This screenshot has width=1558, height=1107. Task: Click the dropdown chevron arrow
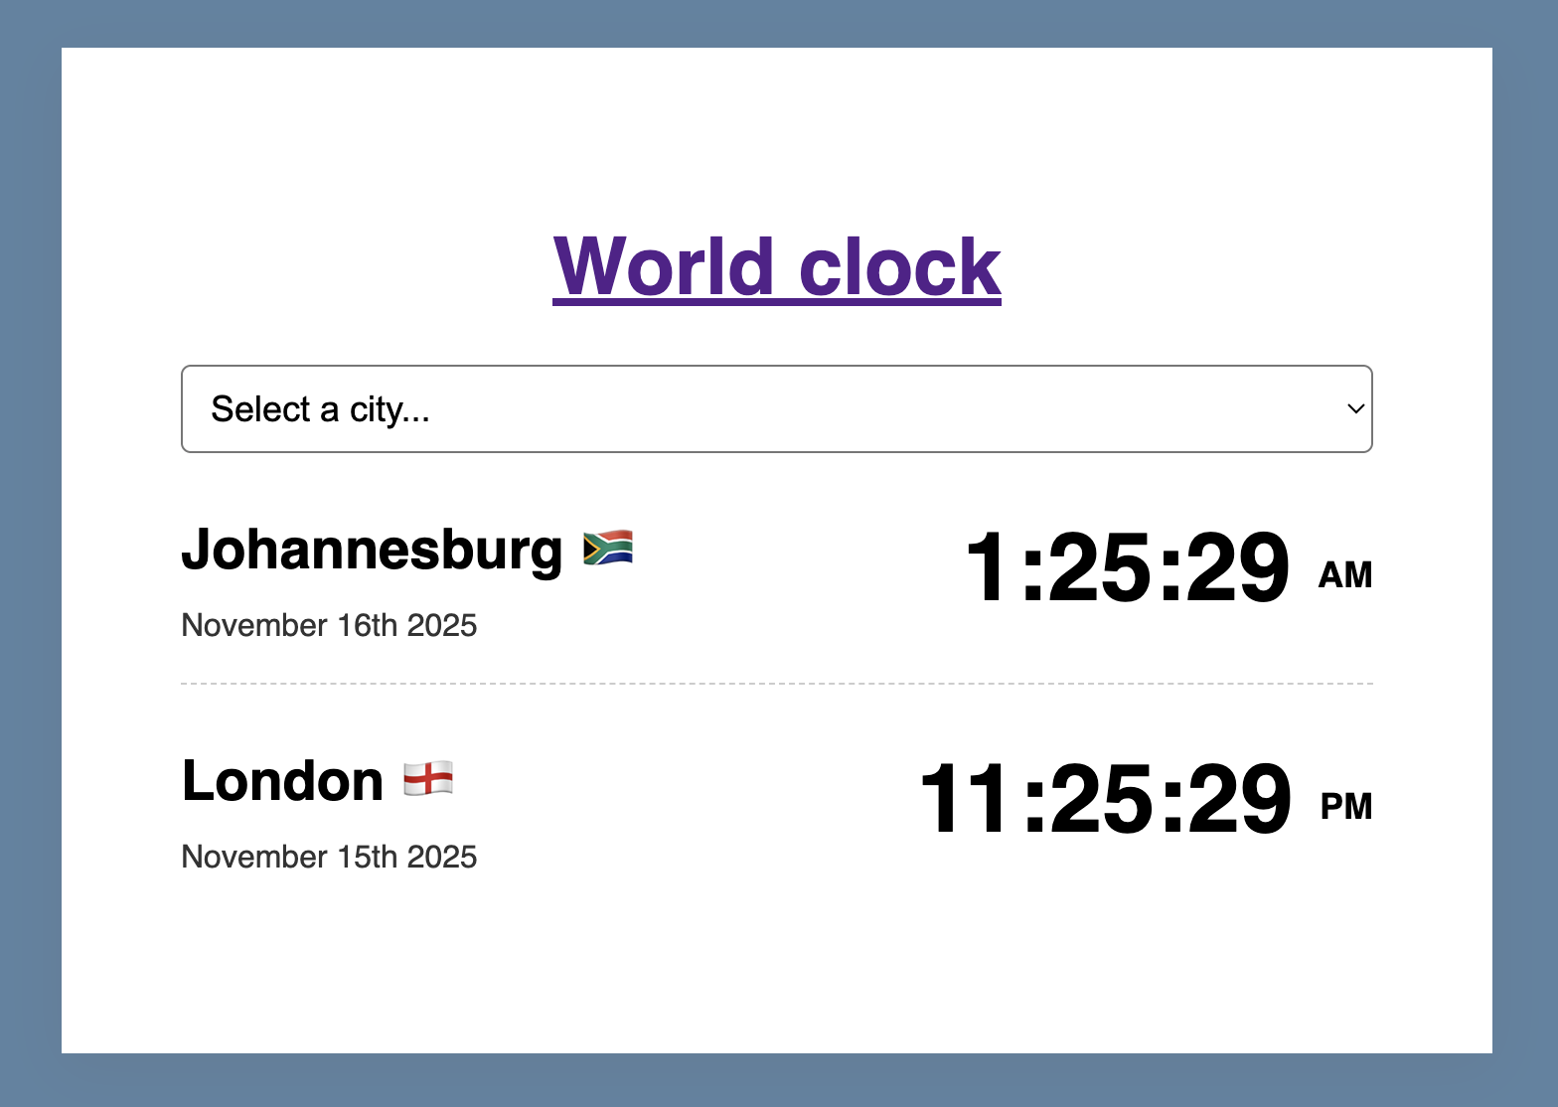(1353, 408)
